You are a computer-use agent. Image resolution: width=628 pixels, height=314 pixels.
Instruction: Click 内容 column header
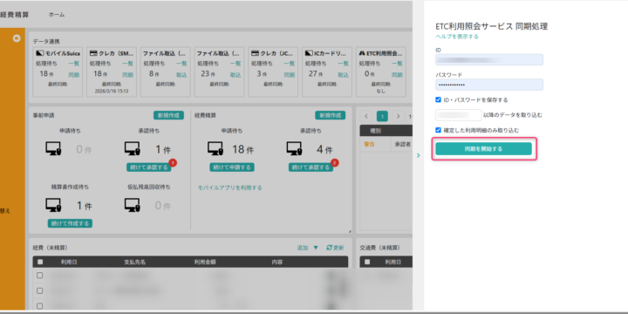point(277,262)
